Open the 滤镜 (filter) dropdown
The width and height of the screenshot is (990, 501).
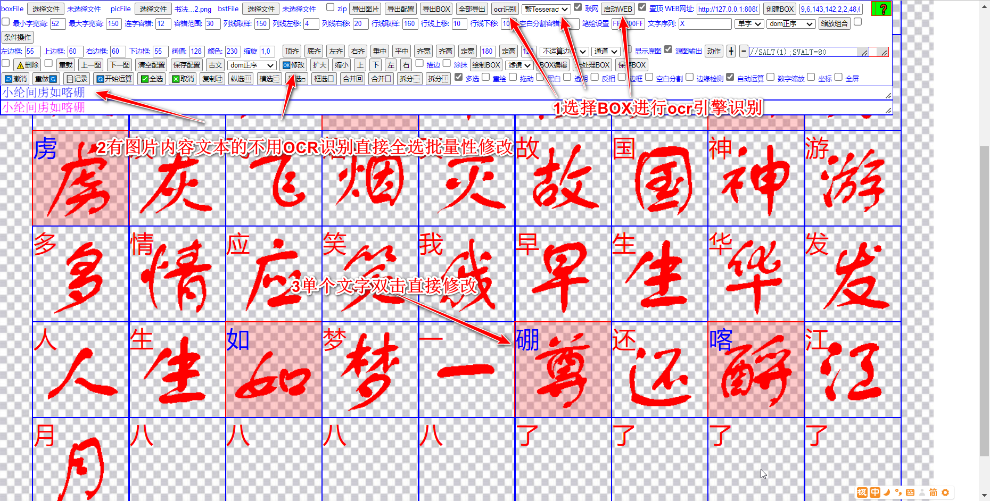click(x=519, y=65)
